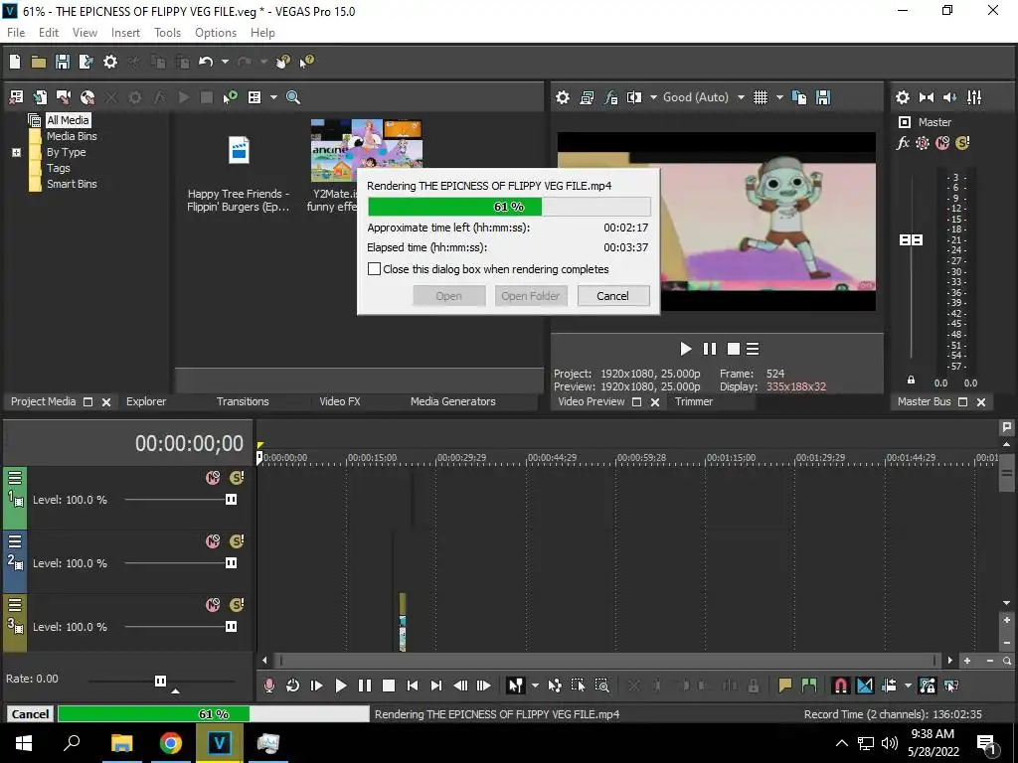This screenshot has height=763, width=1018.
Task: Solo the Master bus
Action: click(962, 143)
